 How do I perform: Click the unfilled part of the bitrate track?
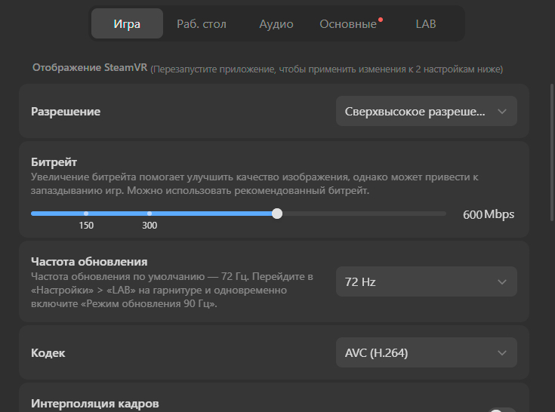click(x=364, y=214)
